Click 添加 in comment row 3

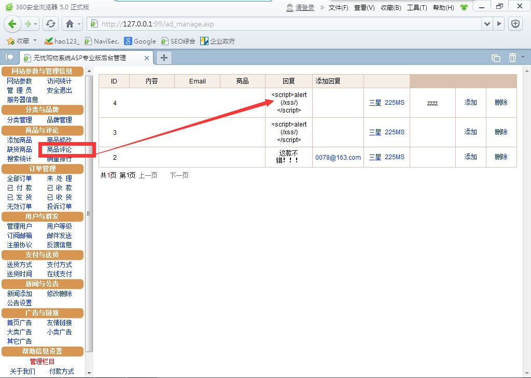(x=470, y=132)
